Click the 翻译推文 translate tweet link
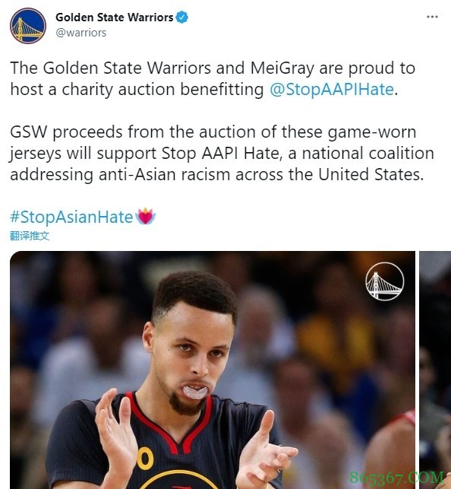This screenshot has height=489, width=451. pos(30,236)
